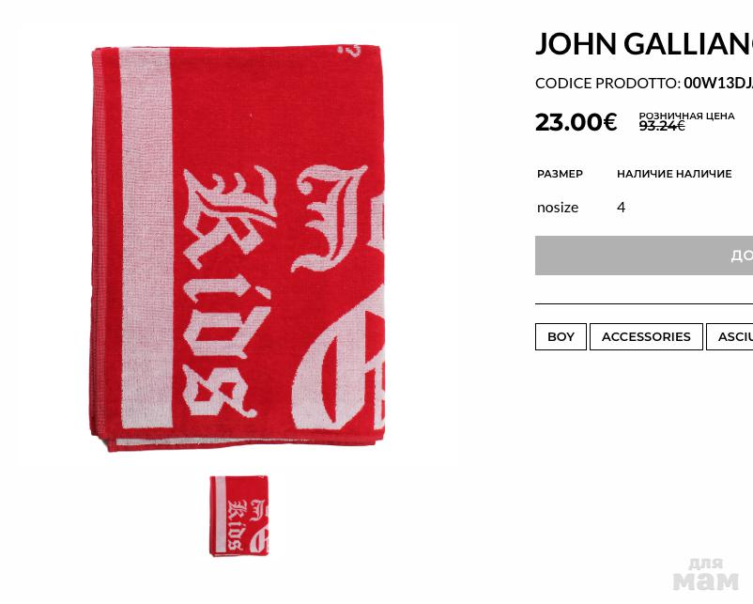Click the grey add-to-cart button

(644, 256)
